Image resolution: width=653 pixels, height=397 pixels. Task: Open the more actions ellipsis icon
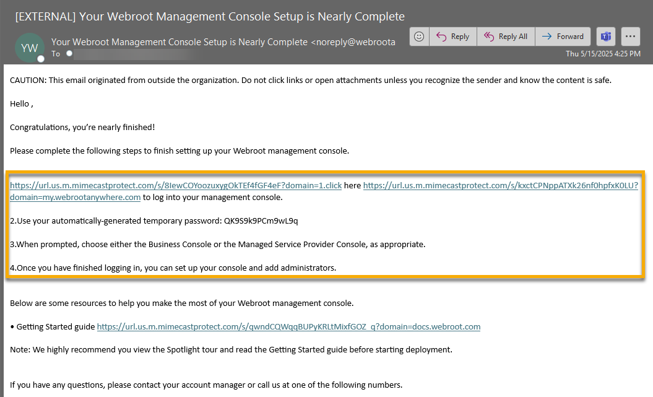click(631, 36)
